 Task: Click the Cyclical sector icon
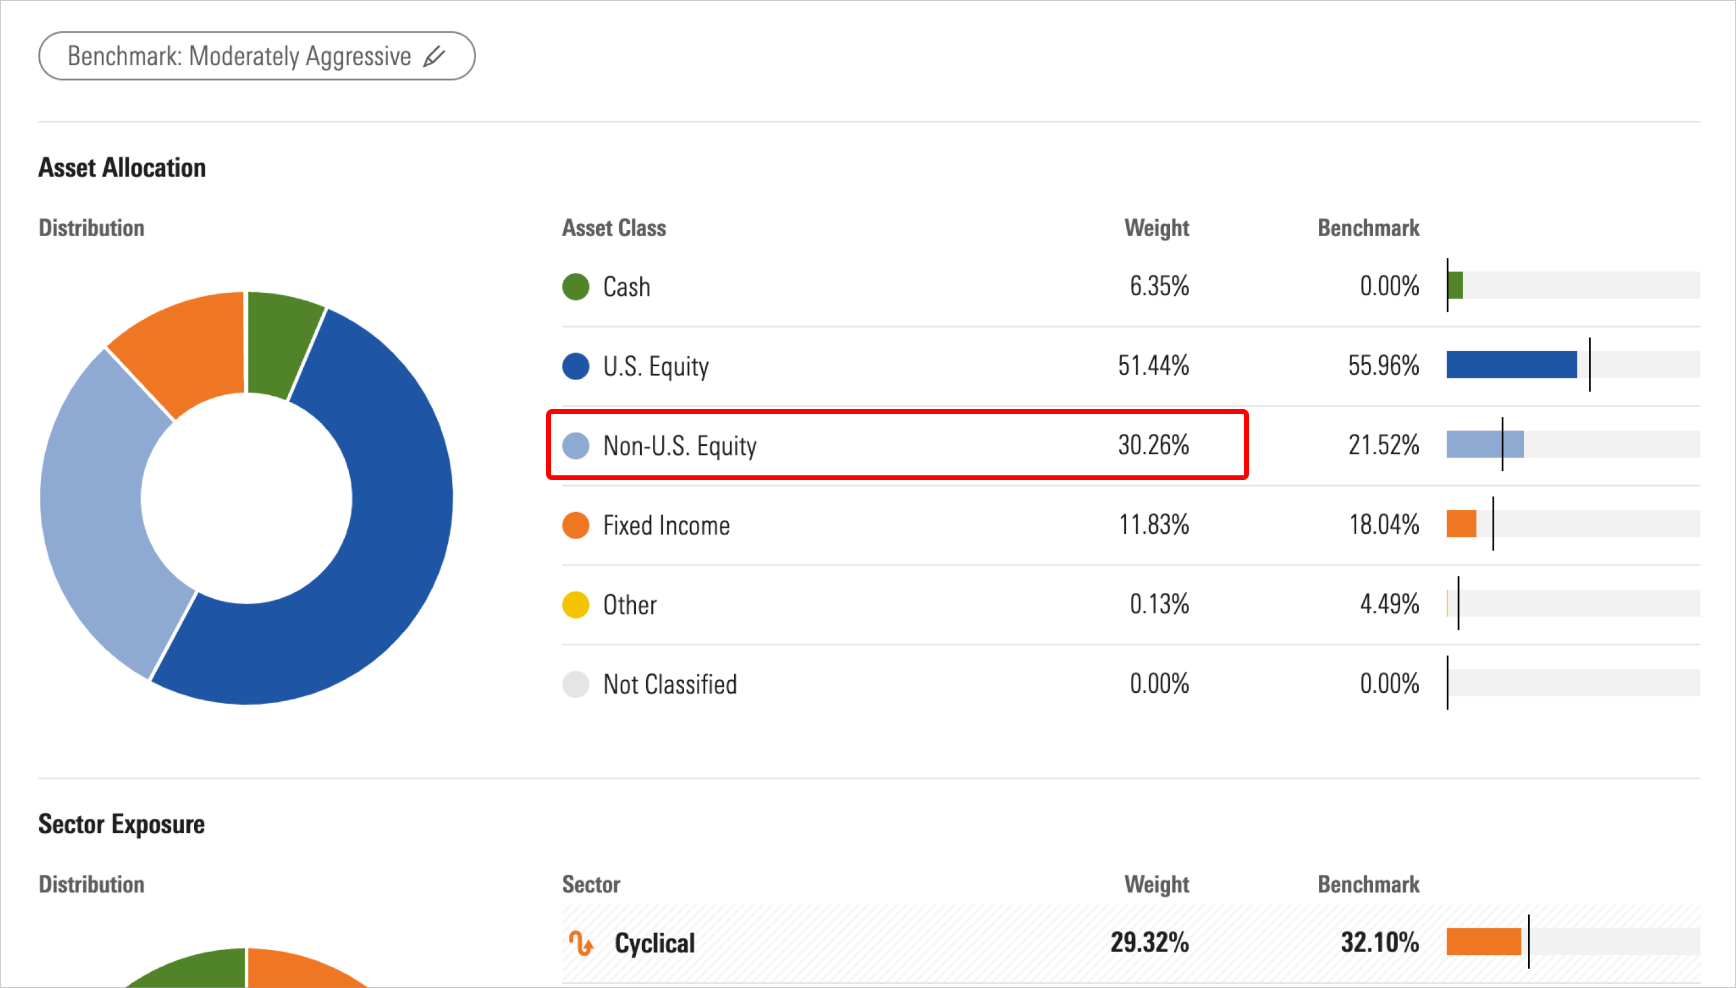[581, 943]
